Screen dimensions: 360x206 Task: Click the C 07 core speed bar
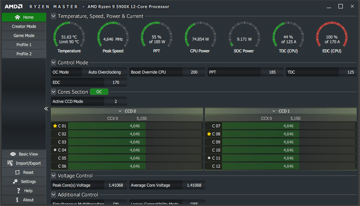click(289, 126)
